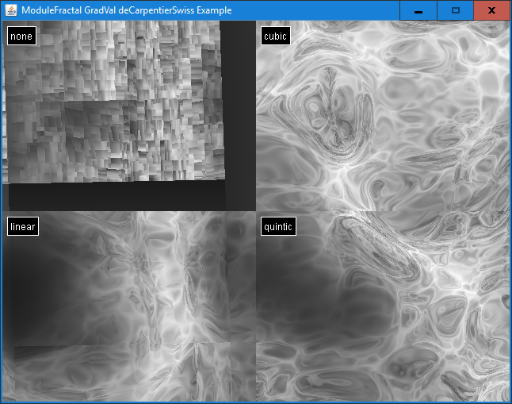Click the empty title bar area right of the title
Viewport: 512px width, 404px height.
(x=317, y=10)
